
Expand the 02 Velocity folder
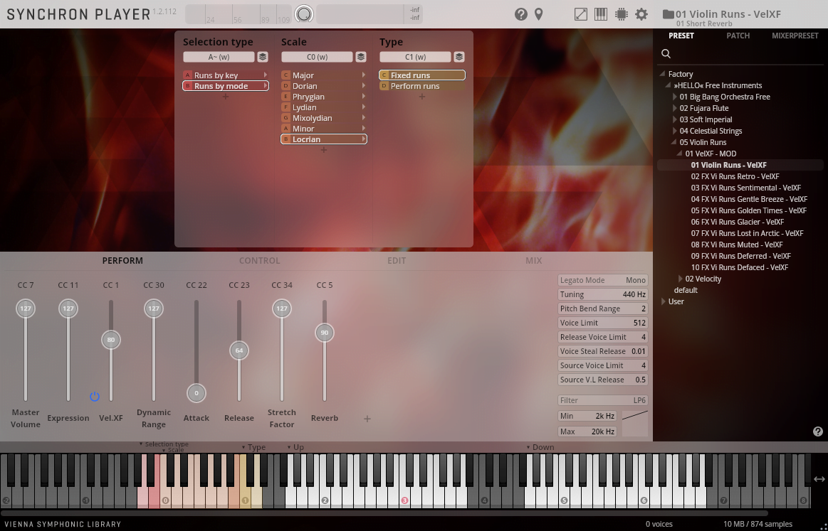(680, 279)
